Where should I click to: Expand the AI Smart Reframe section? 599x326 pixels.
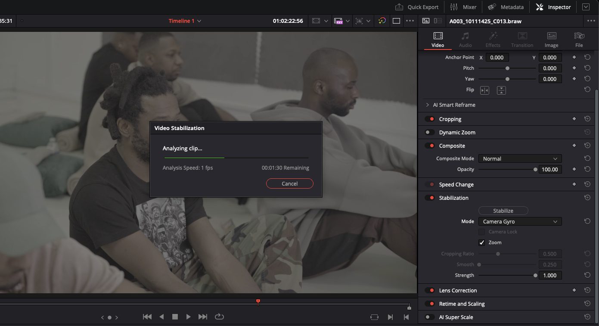coord(427,105)
